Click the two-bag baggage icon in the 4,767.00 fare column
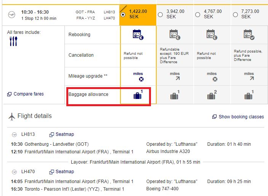 click(x=212, y=95)
